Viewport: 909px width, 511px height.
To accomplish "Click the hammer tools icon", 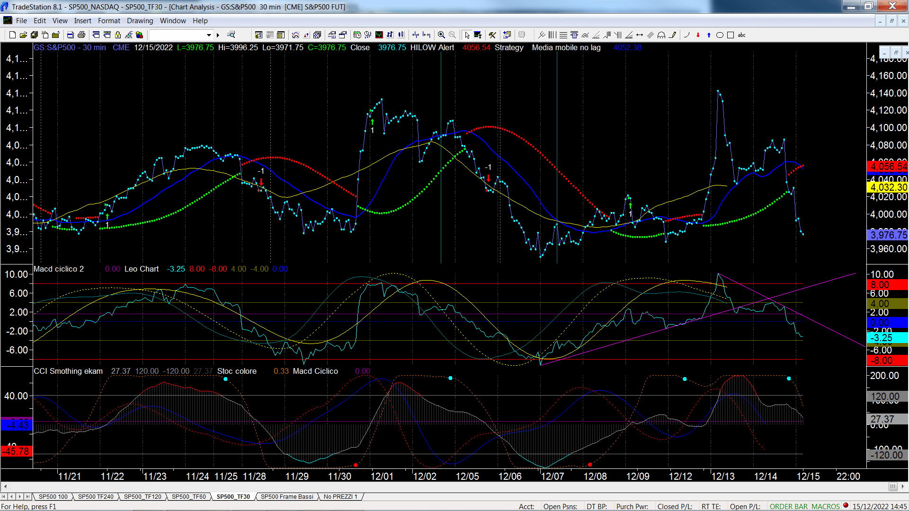I will pos(492,35).
